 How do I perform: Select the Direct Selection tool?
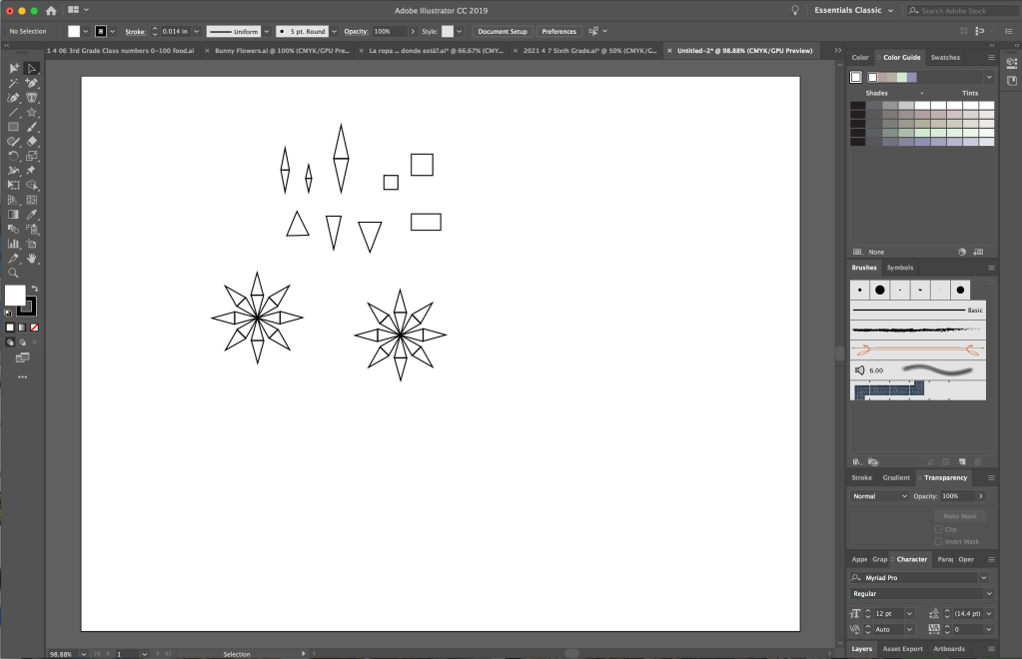(x=32, y=69)
